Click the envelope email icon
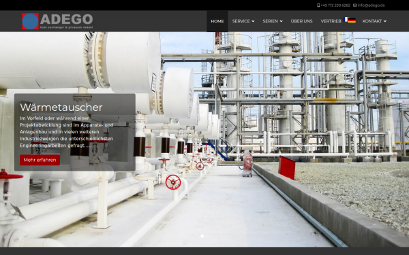 pyautogui.click(x=354, y=5)
